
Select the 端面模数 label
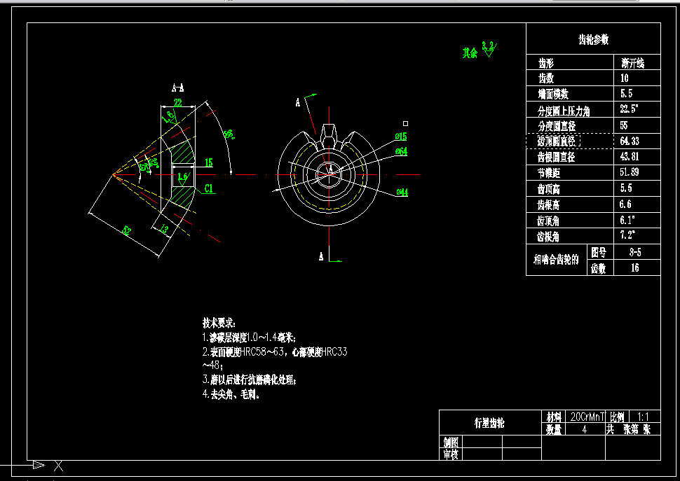[553, 94]
